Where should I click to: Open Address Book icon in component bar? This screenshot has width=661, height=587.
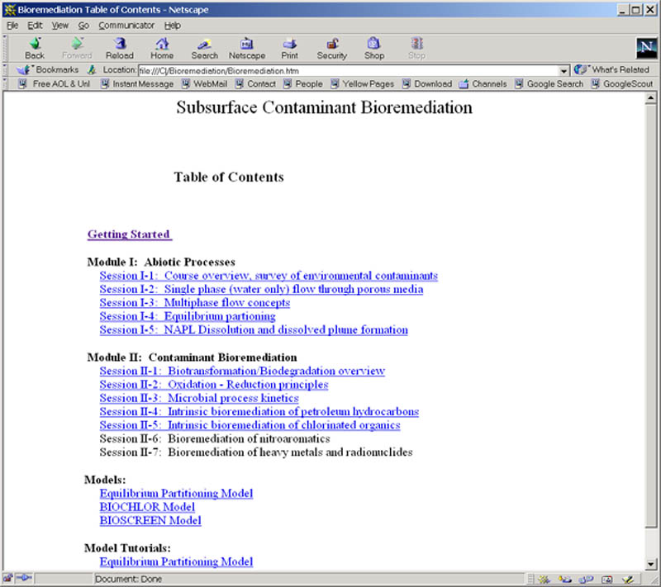[607, 580]
